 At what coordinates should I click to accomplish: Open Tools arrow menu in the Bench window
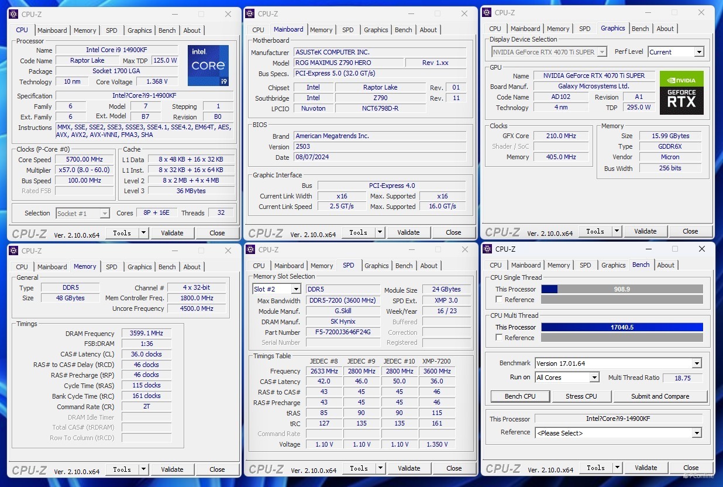click(x=617, y=468)
